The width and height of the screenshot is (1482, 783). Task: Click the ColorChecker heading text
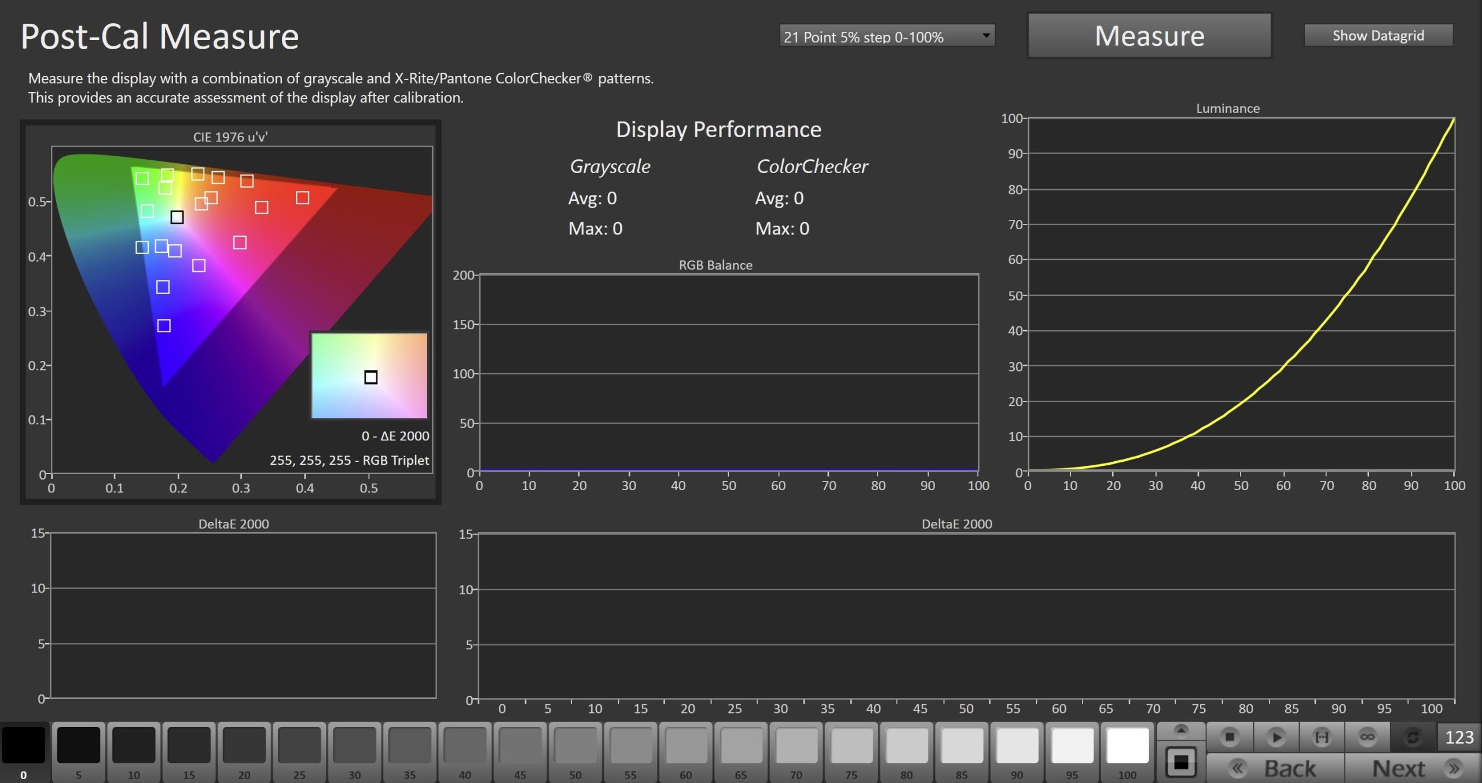(812, 167)
